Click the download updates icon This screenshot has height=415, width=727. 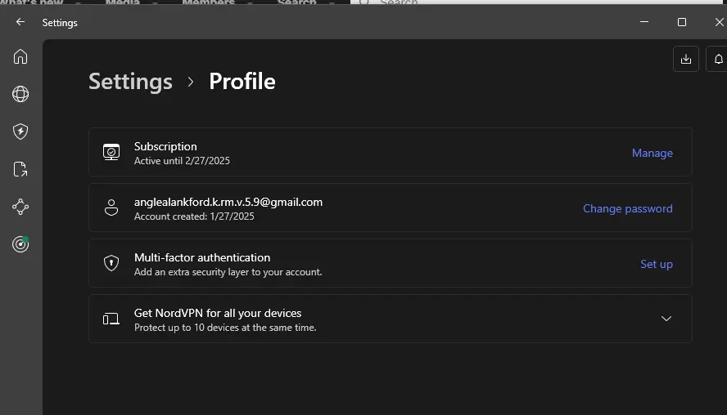coord(686,59)
